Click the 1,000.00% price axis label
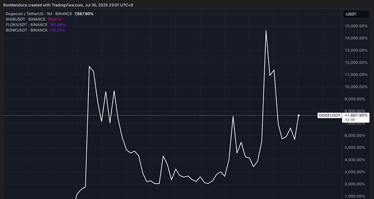 [x=355, y=196]
